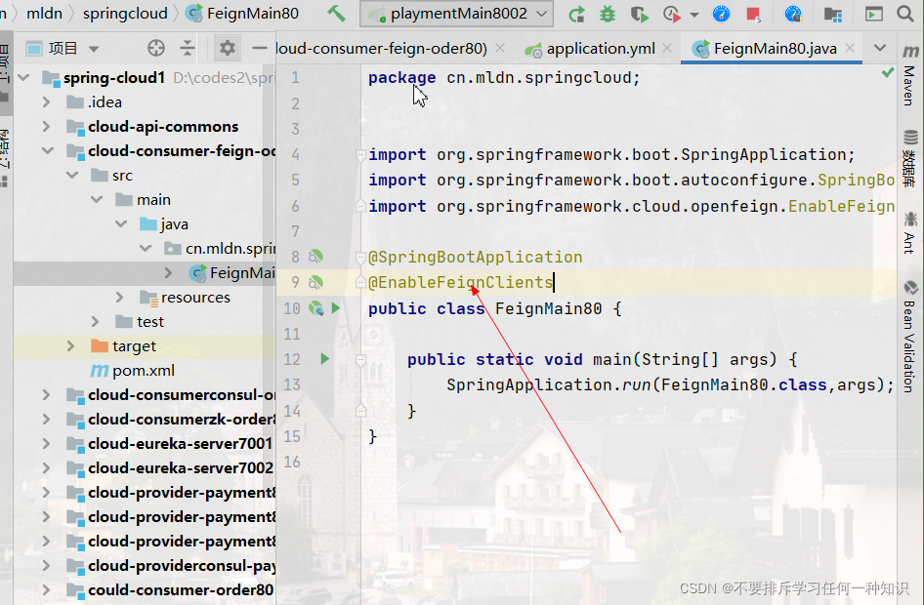Viewport: 924px width, 605px height.
Task: Expand the .idea folder
Action: (x=47, y=102)
